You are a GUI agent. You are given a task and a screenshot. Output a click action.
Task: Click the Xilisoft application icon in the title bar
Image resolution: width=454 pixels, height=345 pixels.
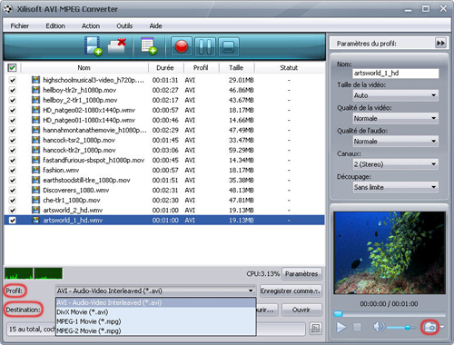point(8,9)
